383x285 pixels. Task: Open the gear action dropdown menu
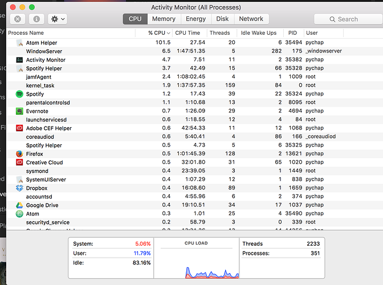pyautogui.click(x=58, y=19)
